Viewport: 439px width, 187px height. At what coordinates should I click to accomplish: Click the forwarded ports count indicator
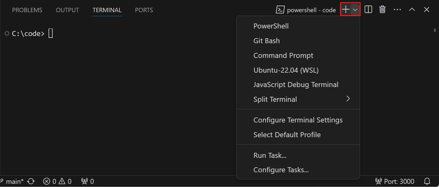[88, 182]
